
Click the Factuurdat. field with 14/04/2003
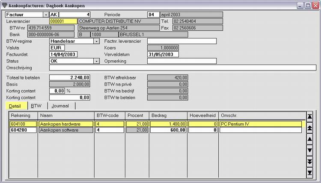click(x=62, y=54)
